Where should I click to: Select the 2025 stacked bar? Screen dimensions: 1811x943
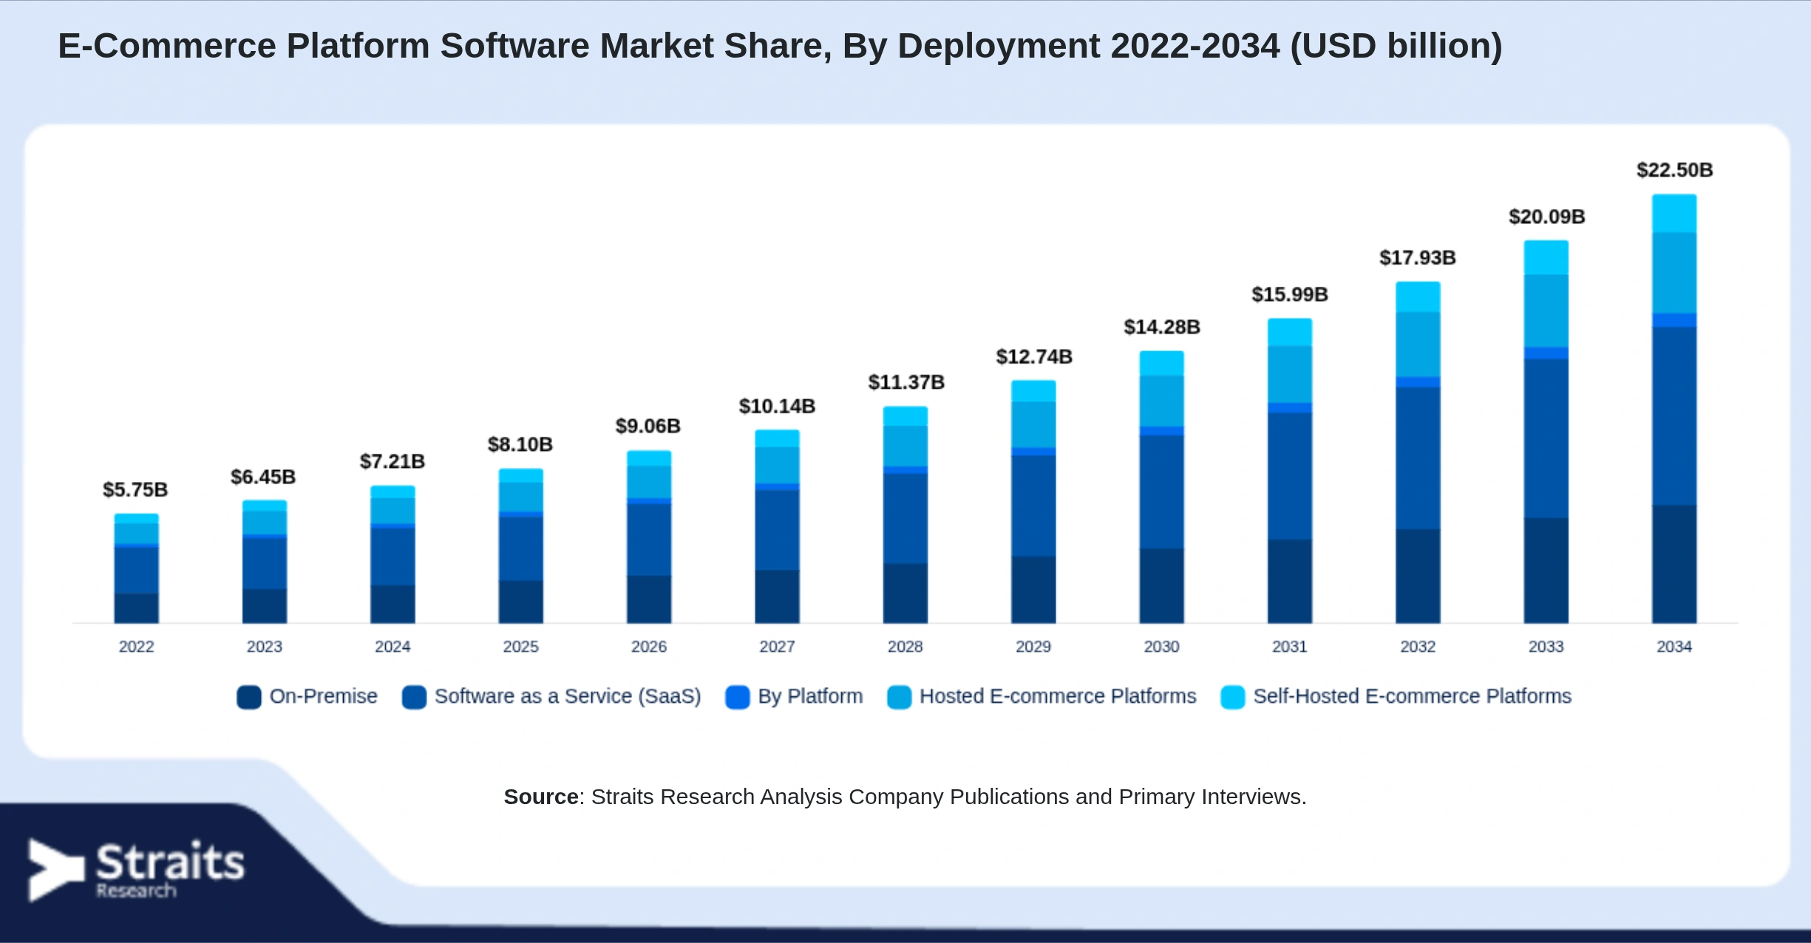tap(520, 545)
